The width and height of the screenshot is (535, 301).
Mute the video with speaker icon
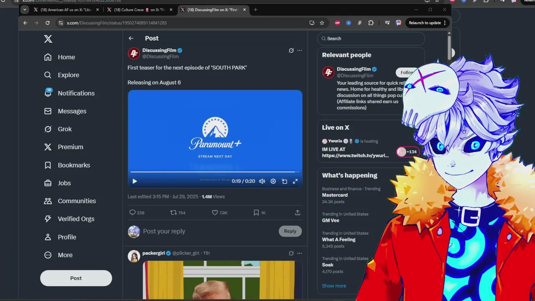point(262,181)
